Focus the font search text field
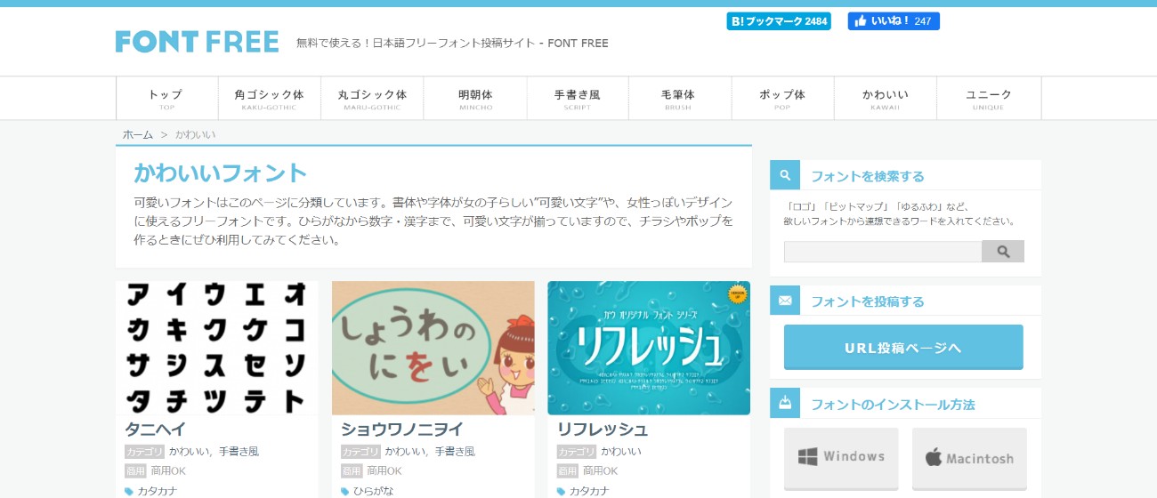The image size is (1157, 498). (x=882, y=252)
